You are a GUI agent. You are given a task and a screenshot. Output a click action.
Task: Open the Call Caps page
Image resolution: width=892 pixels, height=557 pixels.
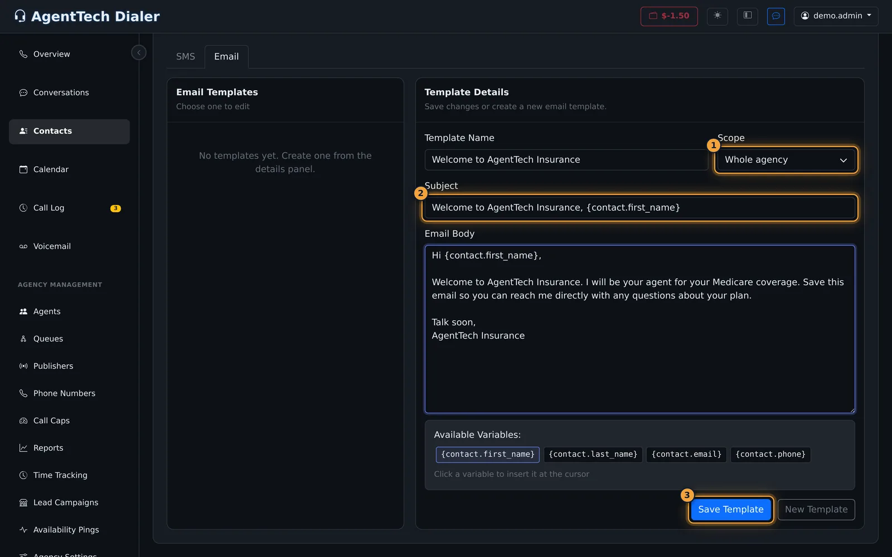[69, 421]
